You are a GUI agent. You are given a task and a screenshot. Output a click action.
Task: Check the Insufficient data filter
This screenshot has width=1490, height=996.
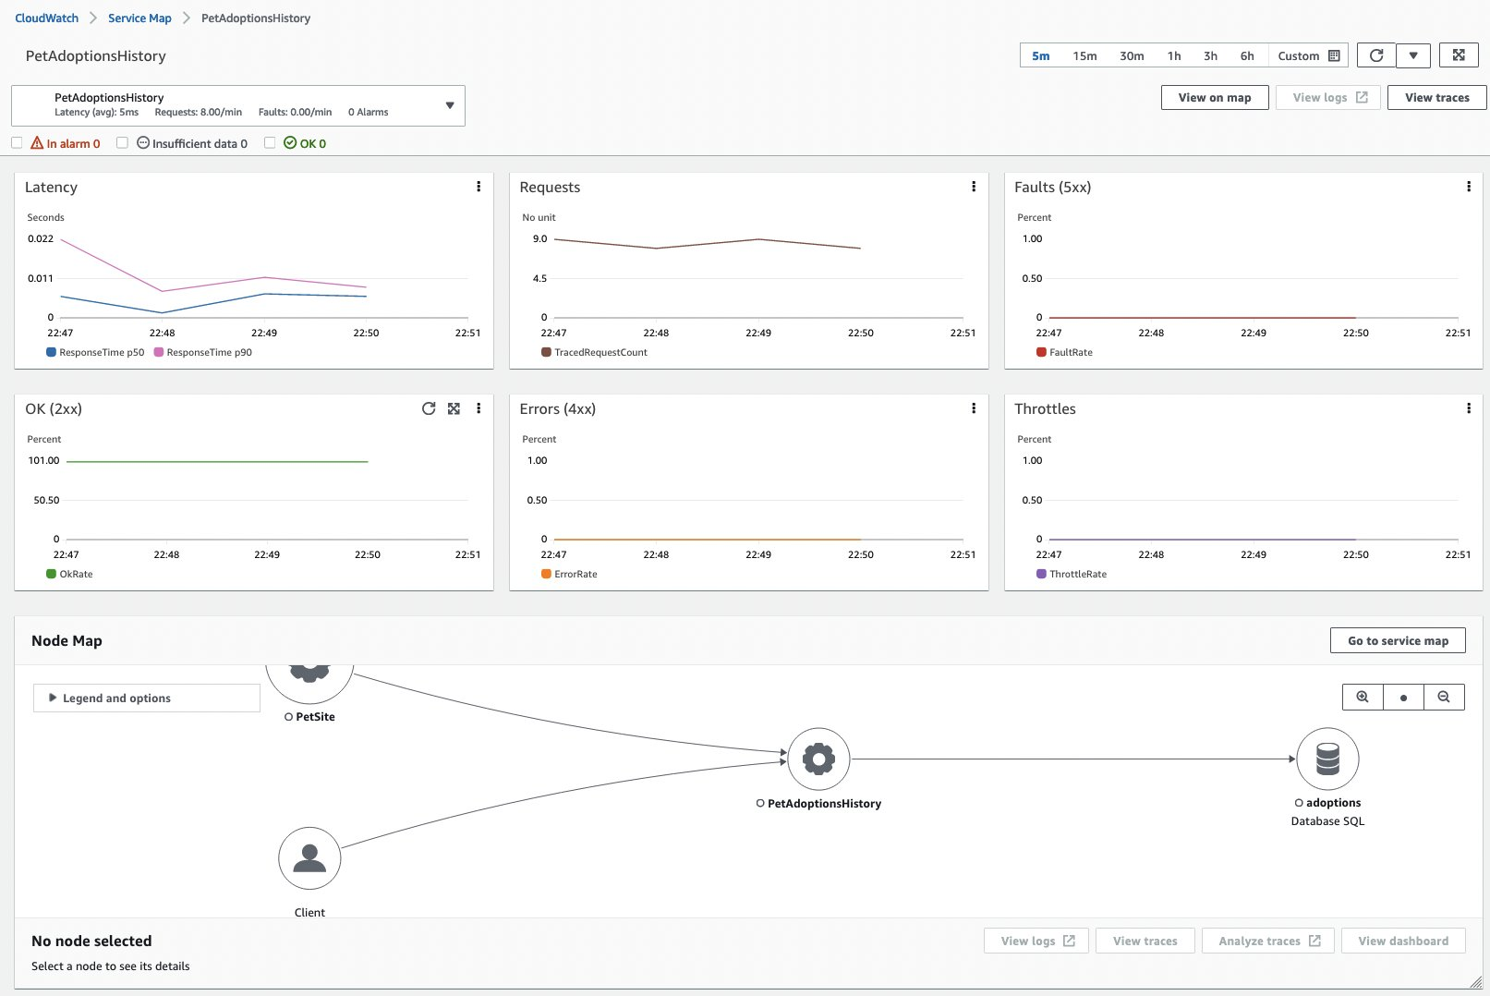122,142
